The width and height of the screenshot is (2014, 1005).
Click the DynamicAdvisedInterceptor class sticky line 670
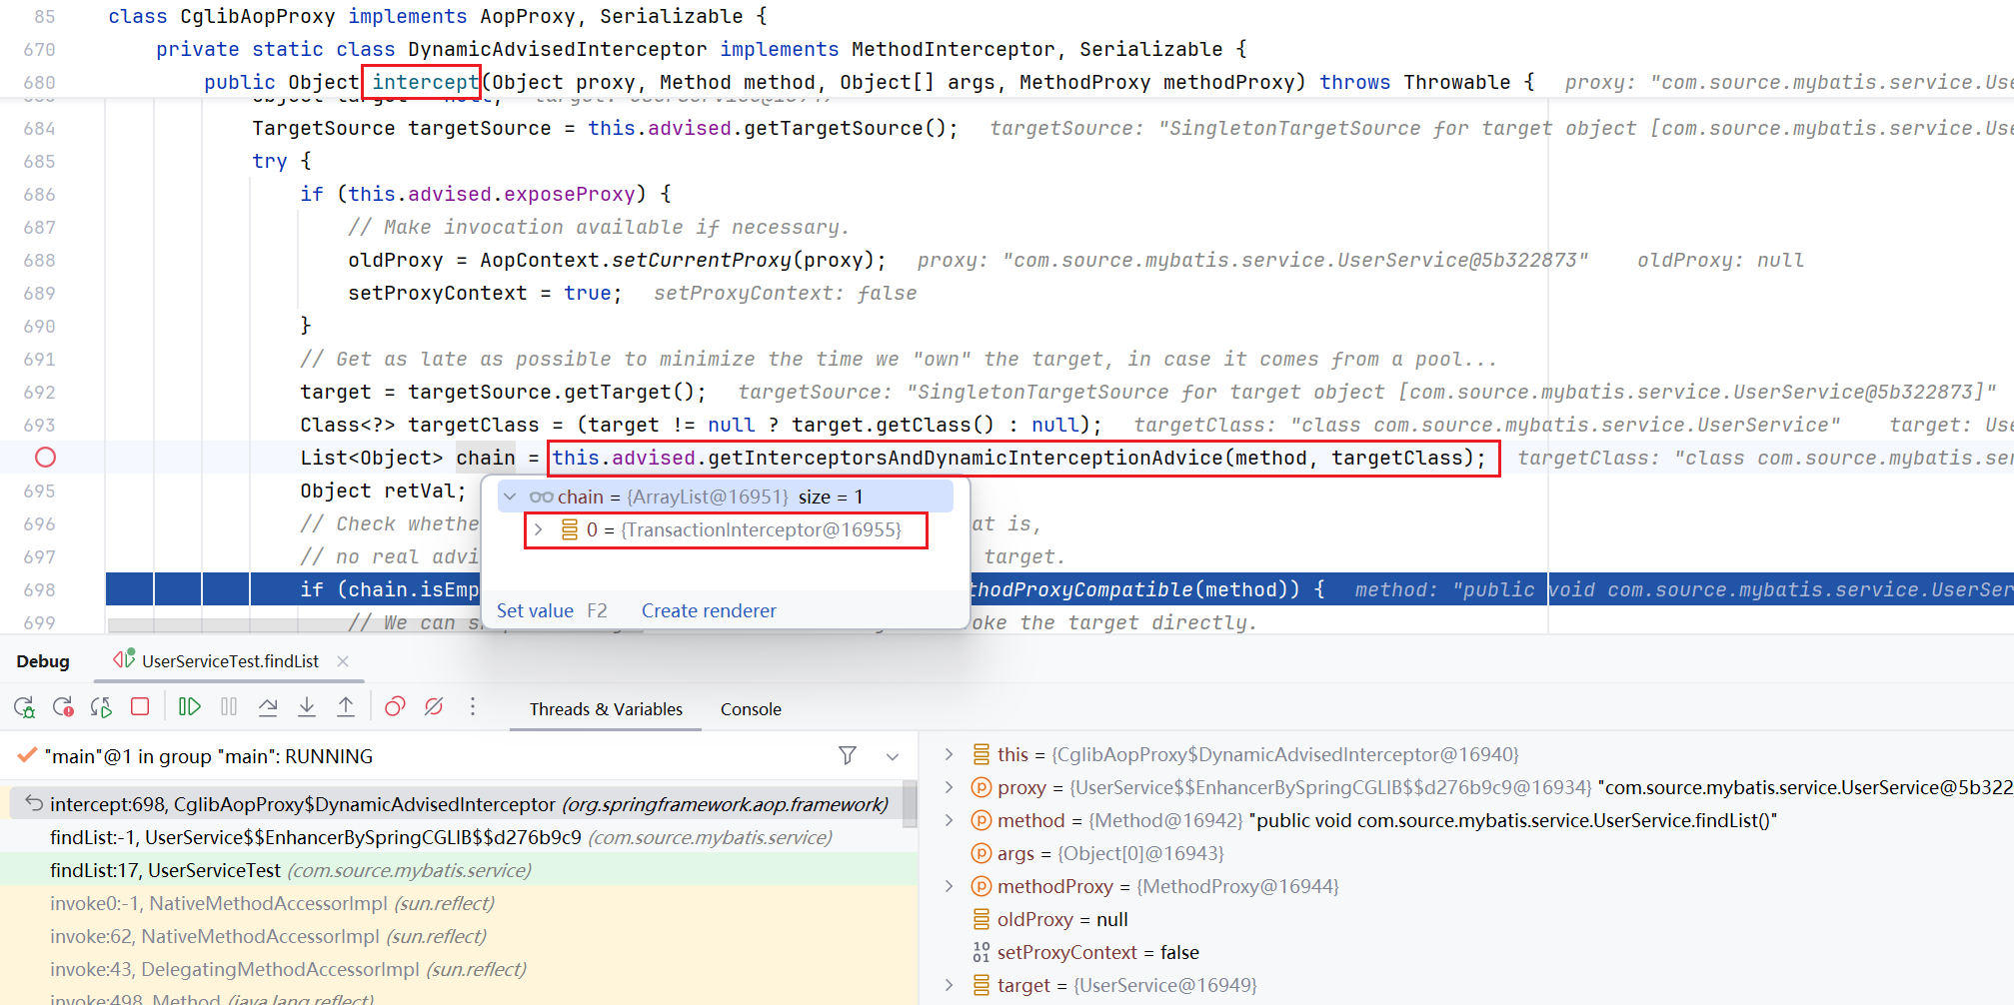[x=702, y=49]
